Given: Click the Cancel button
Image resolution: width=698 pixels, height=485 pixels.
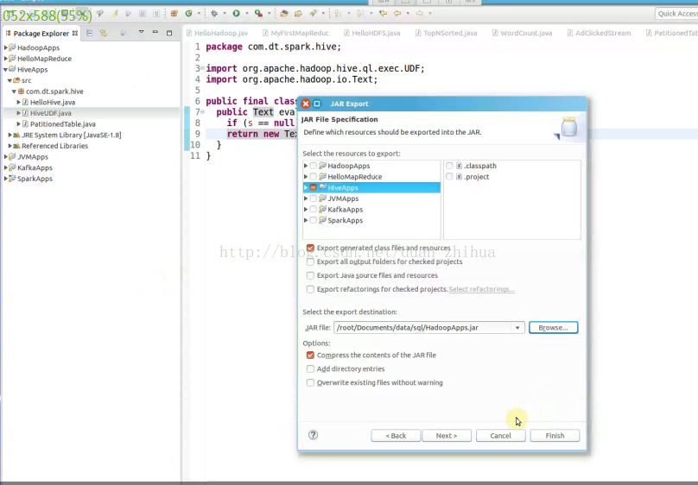Looking at the screenshot, I should coord(500,436).
